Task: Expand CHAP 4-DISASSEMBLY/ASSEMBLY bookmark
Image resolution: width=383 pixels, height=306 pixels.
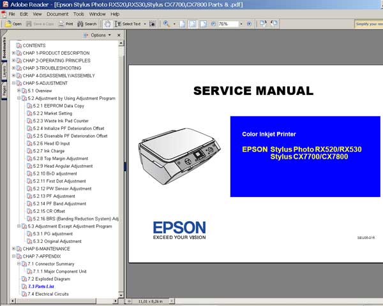Action: (13, 76)
